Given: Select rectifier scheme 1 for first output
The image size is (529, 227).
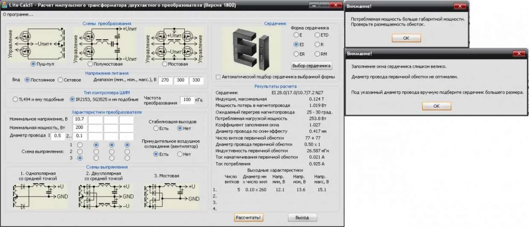Looking at the screenshot, I should click(x=79, y=145).
